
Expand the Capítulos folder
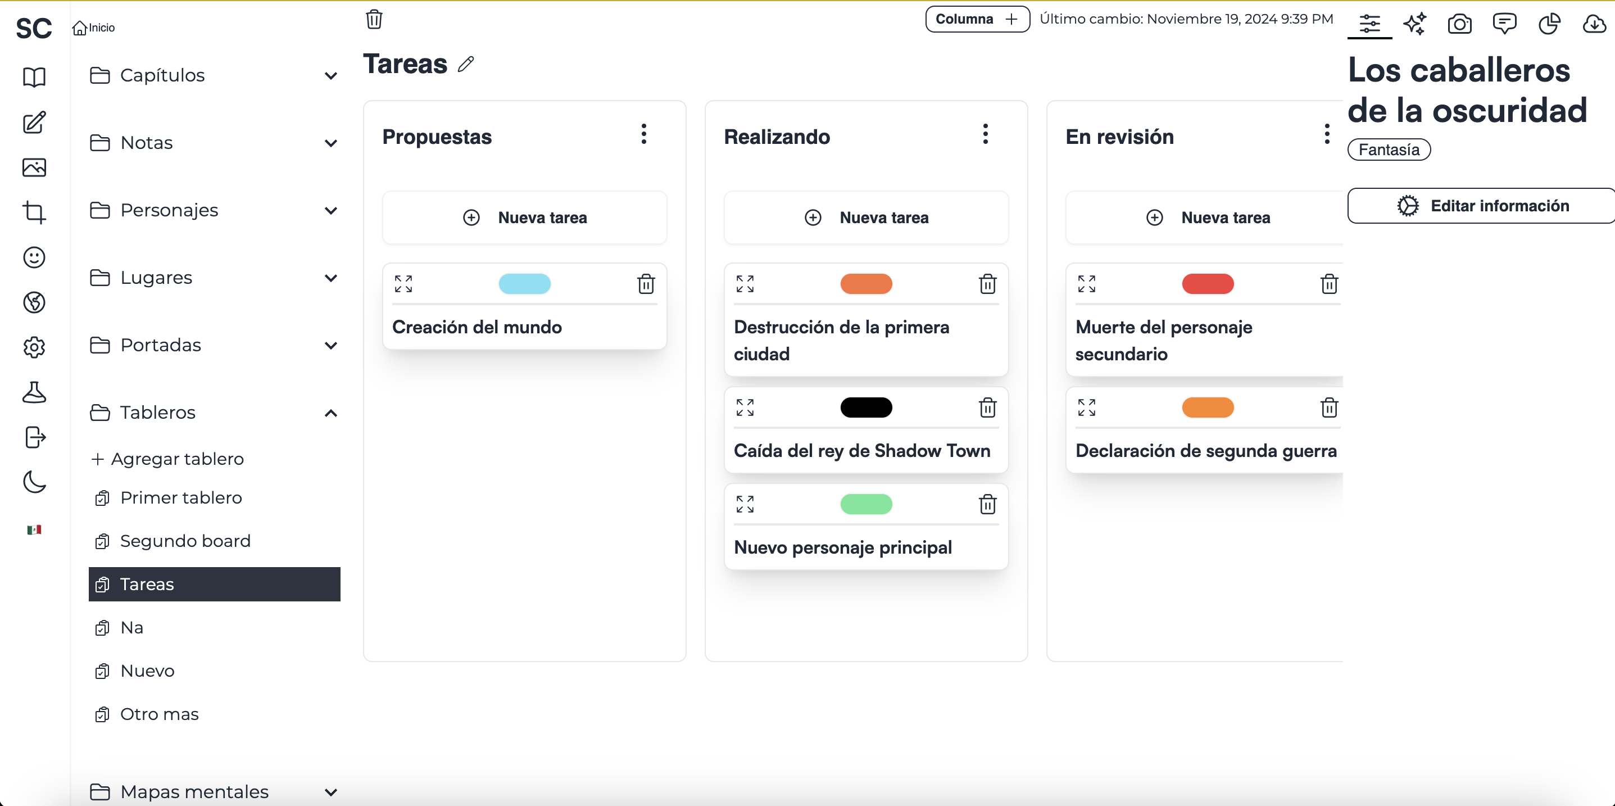tap(215, 75)
